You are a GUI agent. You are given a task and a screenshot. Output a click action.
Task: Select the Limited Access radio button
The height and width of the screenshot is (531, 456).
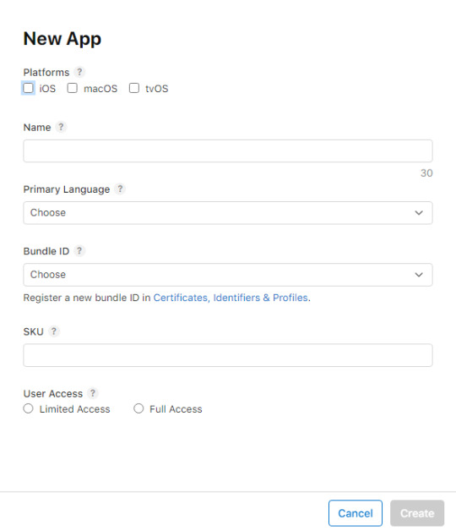click(x=28, y=408)
